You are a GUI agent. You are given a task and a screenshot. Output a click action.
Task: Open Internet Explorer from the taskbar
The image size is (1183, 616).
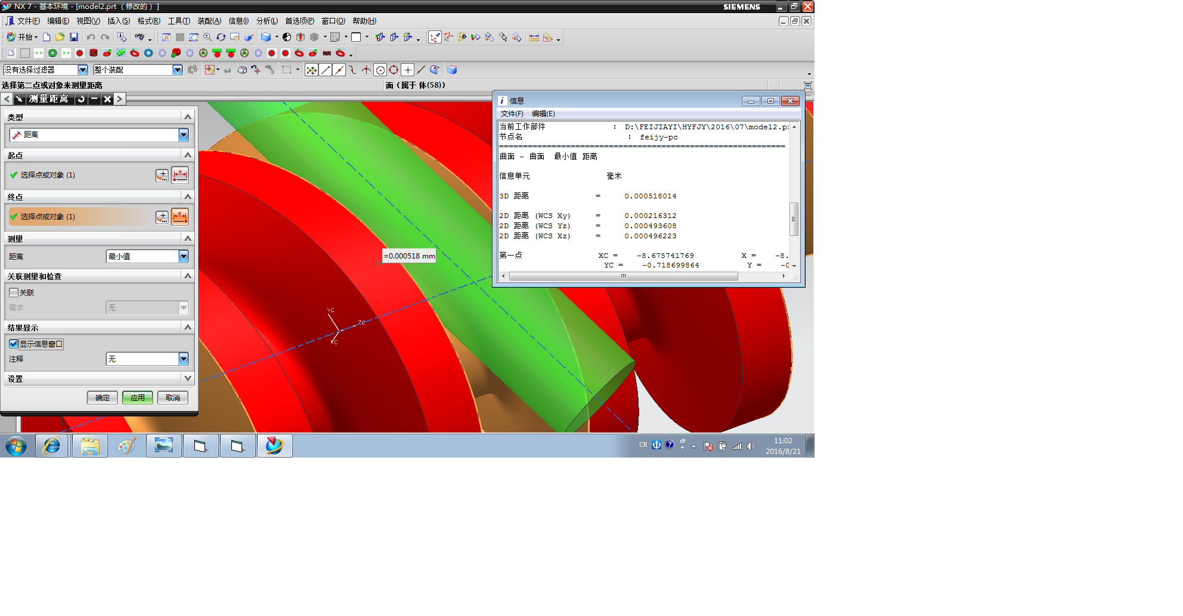tap(52, 446)
